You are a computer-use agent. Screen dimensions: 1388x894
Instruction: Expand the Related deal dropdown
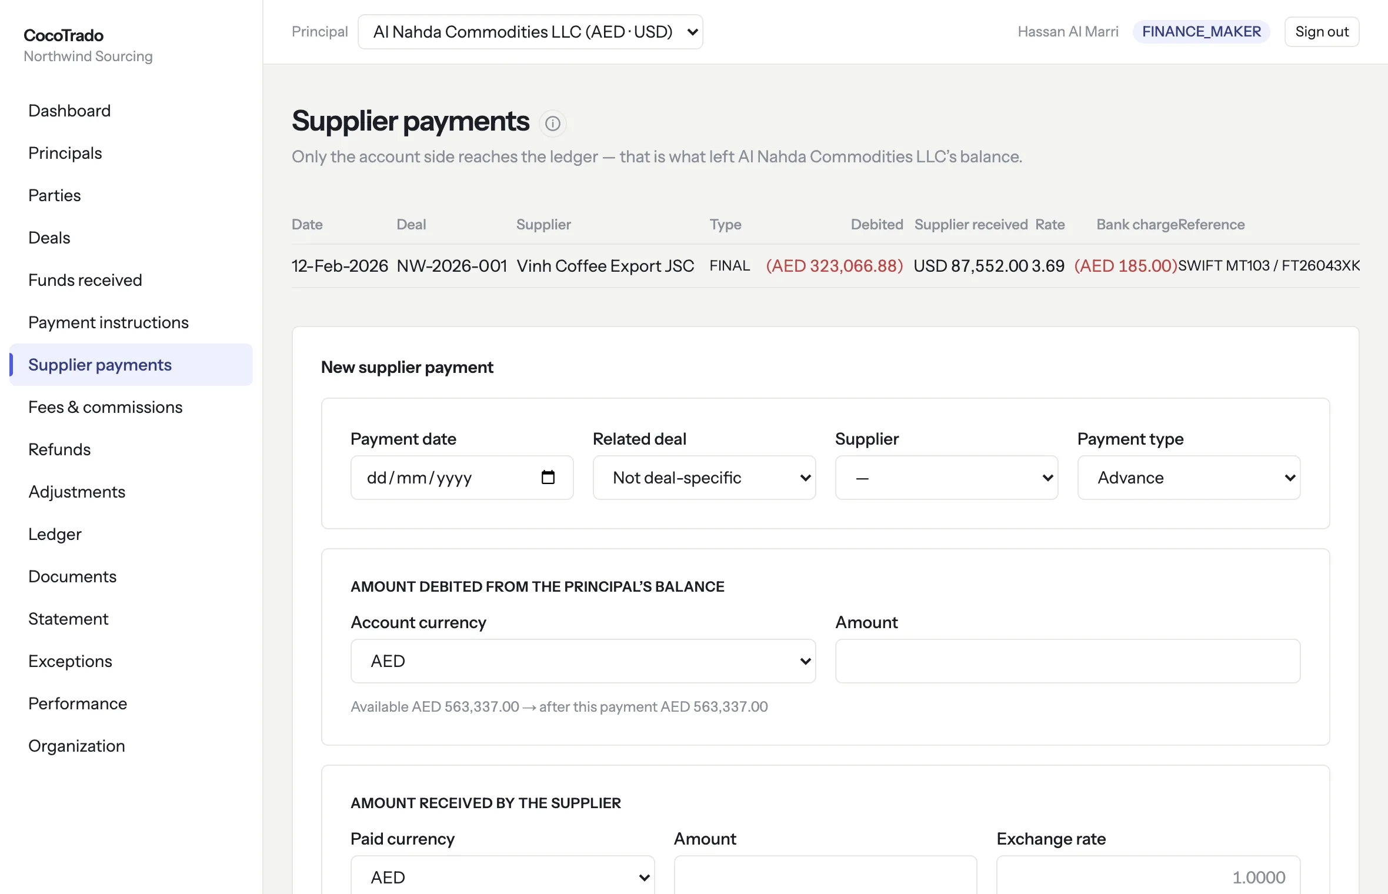[x=704, y=478]
